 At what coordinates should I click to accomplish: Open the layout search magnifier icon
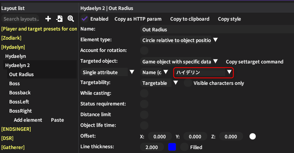(71, 19)
